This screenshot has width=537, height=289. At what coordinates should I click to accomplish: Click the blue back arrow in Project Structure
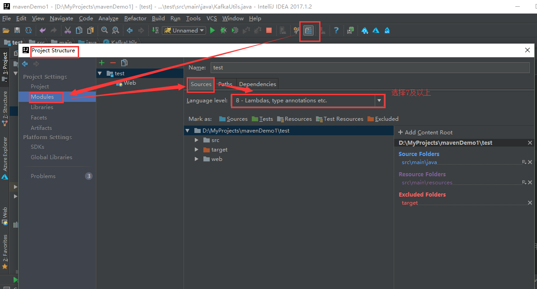click(25, 64)
